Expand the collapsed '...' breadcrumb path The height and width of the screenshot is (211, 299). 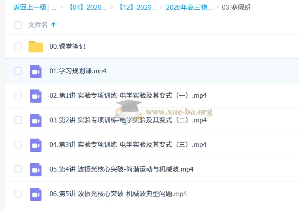tap(54, 7)
